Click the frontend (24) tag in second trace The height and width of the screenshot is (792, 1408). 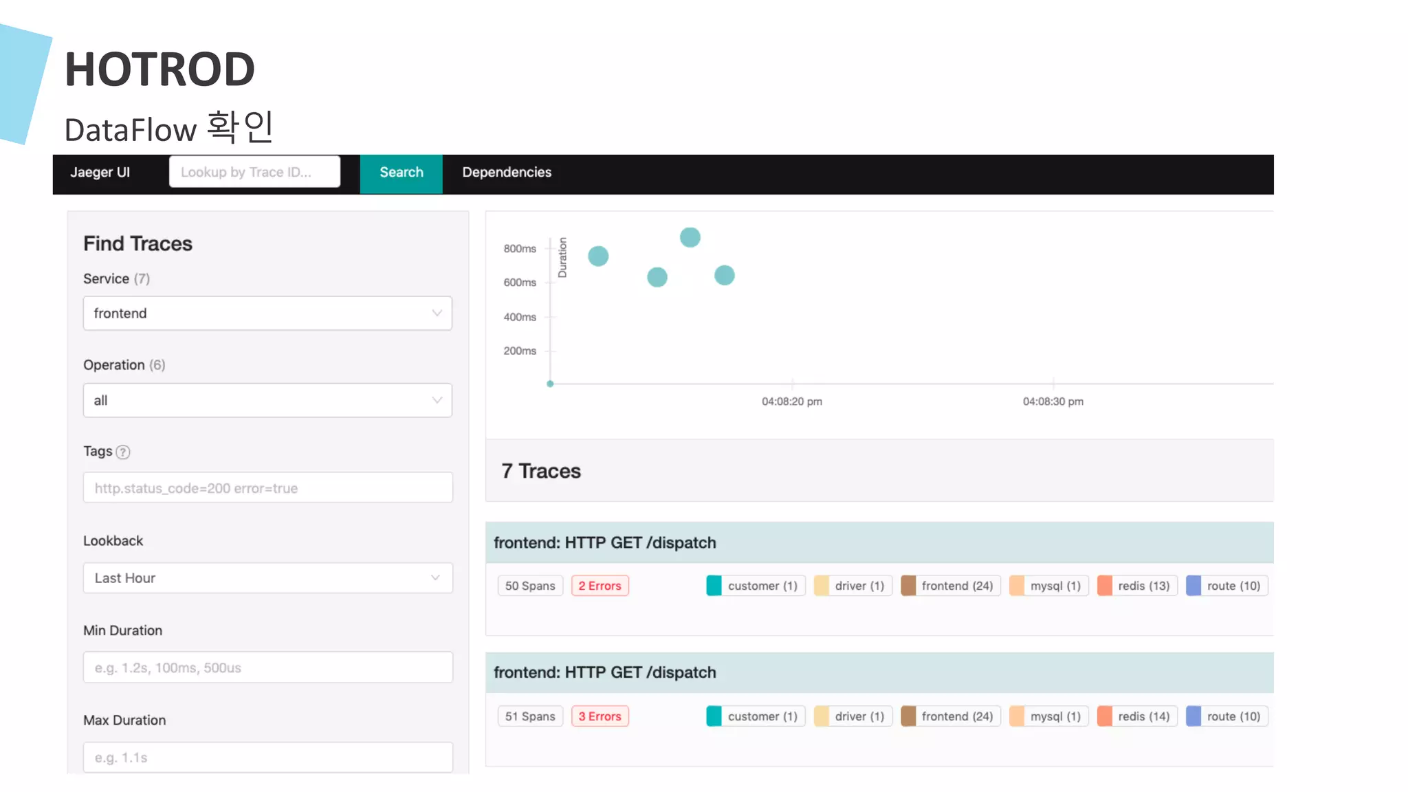click(951, 716)
